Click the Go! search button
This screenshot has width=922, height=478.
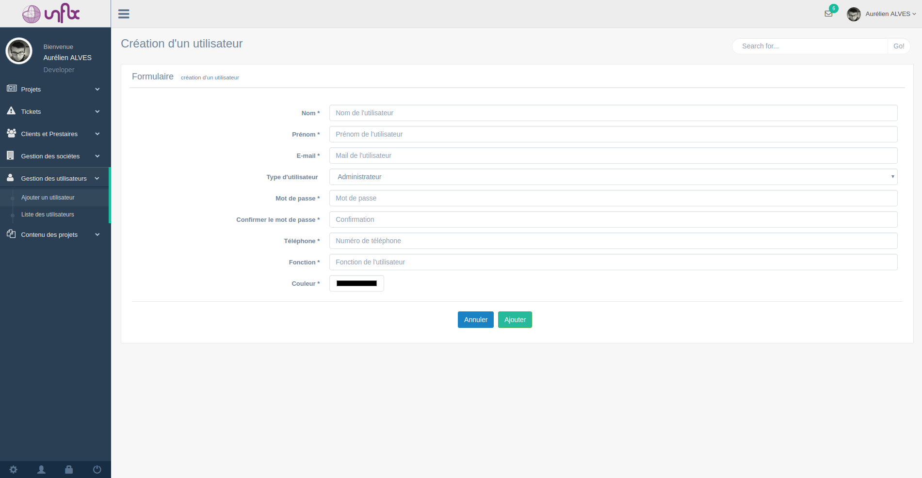(898, 46)
